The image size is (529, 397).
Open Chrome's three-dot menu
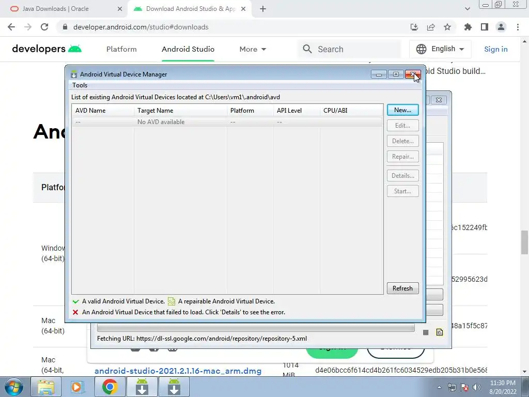[518, 27]
